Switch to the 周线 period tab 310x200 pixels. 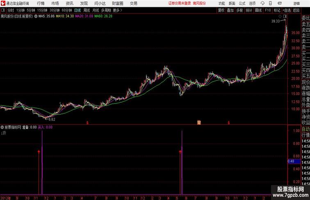(87, 10)
